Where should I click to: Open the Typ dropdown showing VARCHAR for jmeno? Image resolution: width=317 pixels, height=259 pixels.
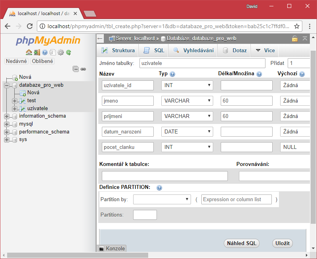click(x=187, y=101)
